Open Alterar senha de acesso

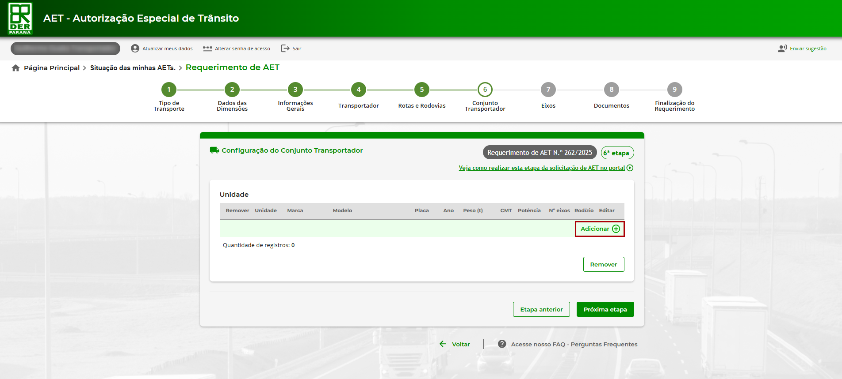(242, 49)
